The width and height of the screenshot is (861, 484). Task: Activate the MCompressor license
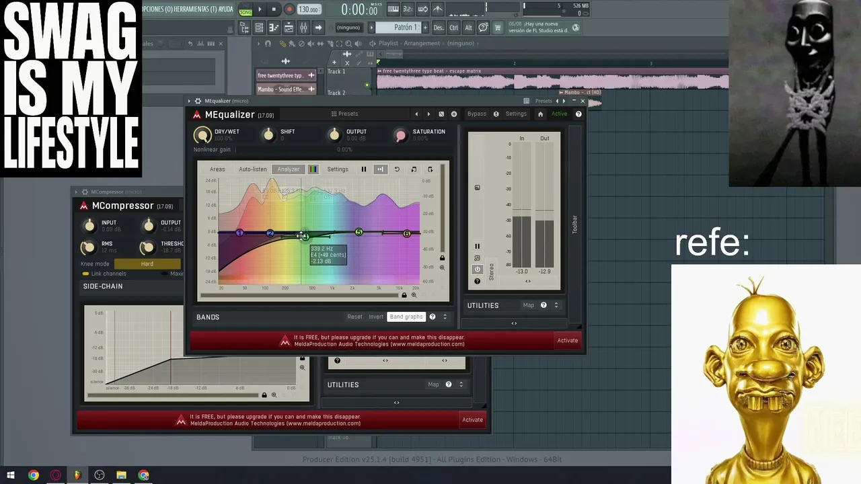click(x=472, y=419)
